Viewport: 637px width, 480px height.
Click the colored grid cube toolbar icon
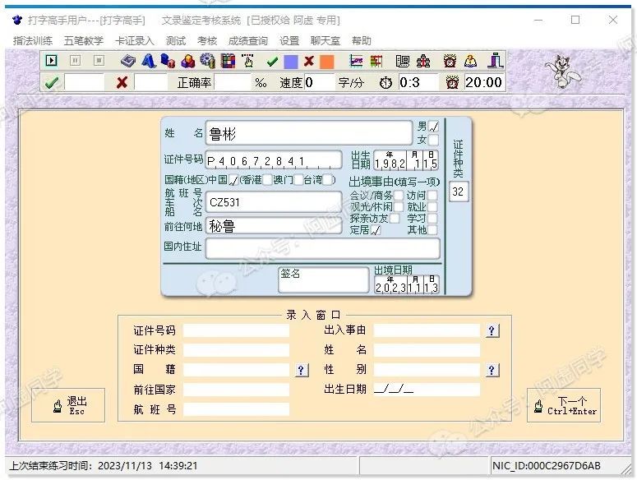click(228, 61)
